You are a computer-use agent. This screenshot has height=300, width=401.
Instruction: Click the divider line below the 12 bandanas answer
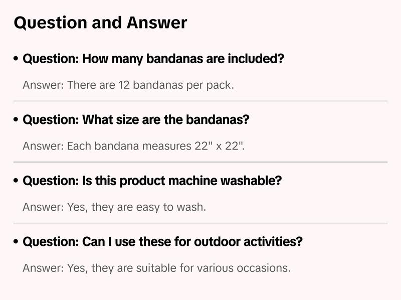tap(200, 101)
